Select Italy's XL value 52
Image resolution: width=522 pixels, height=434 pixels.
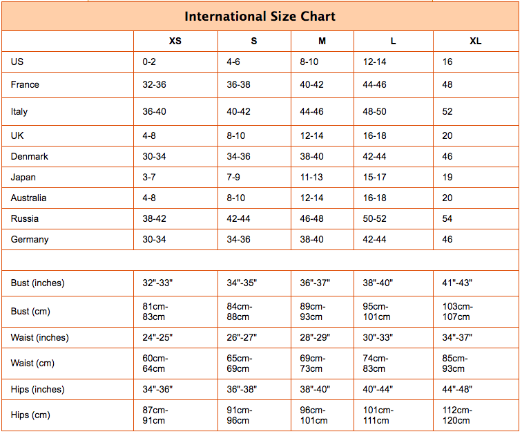pos(448,111)
